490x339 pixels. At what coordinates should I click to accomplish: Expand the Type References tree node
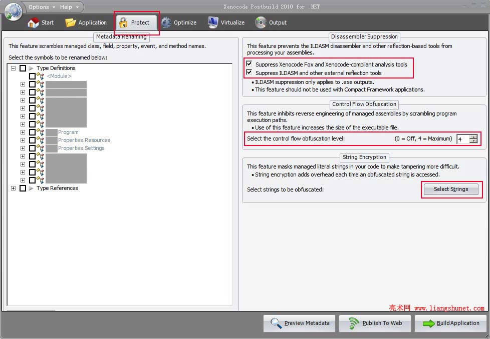[13, 188]
